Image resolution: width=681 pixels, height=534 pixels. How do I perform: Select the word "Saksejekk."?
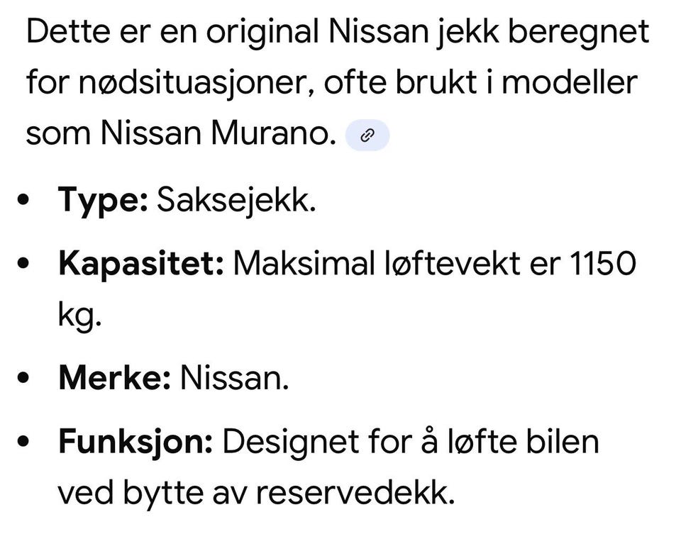(236, 200)
